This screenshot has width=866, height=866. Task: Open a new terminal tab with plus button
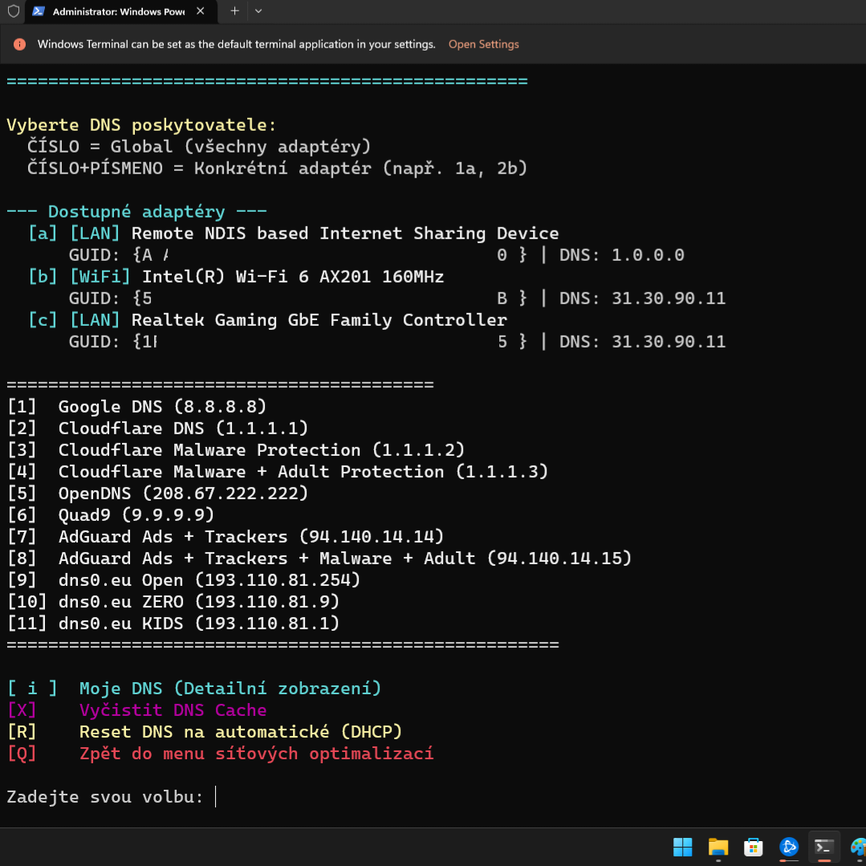(234, 11)
